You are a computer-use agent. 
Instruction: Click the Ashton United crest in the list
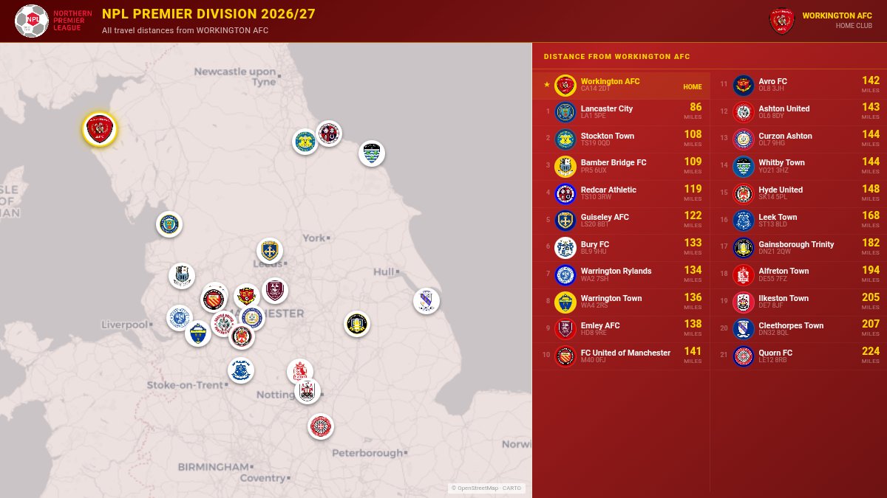point(744,112)
